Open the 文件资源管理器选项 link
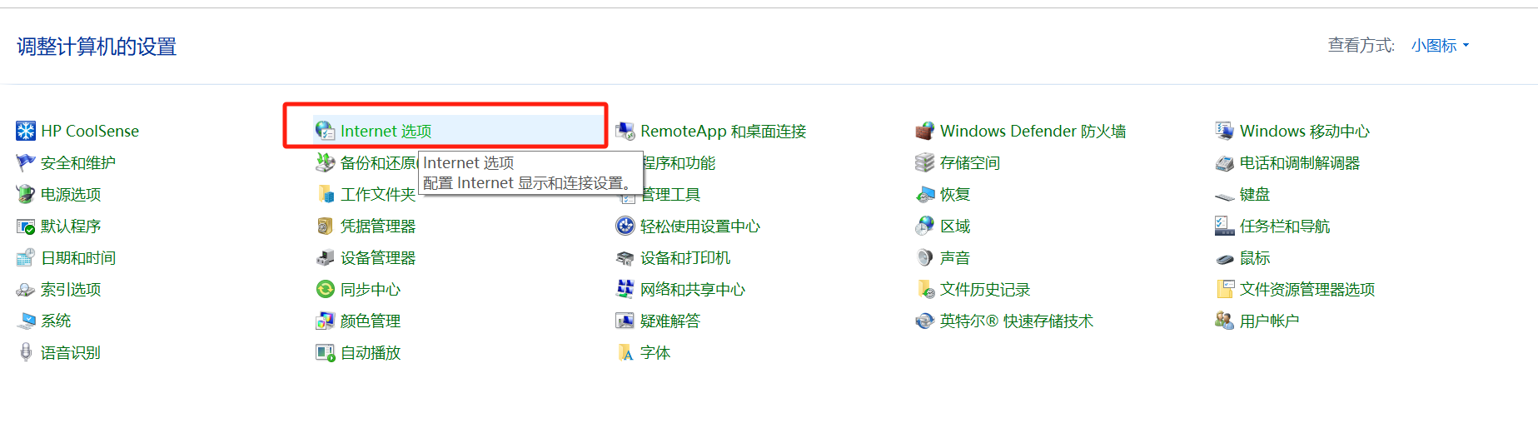 [x=1307, y=290]
